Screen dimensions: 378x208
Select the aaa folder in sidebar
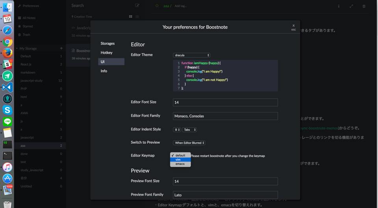point(40,146)
